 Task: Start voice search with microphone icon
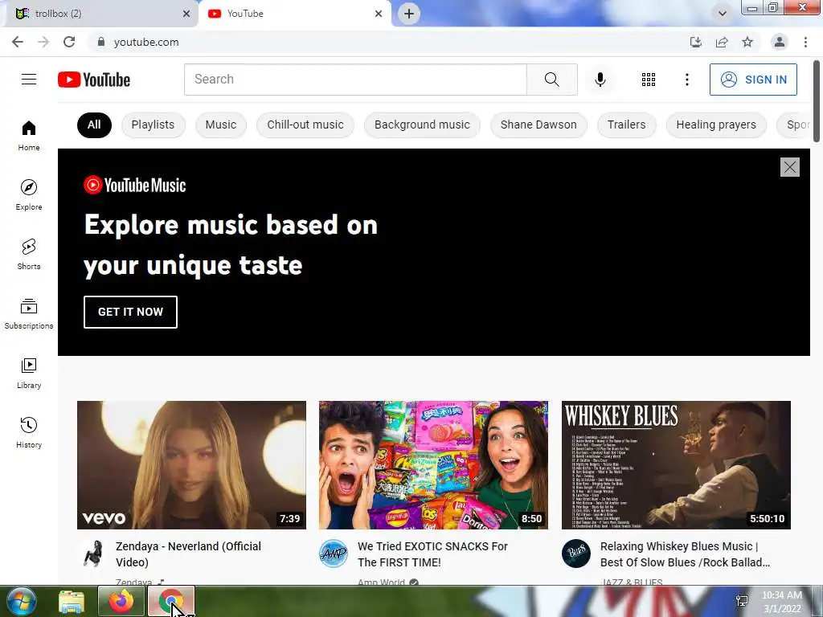click(600, 80)
